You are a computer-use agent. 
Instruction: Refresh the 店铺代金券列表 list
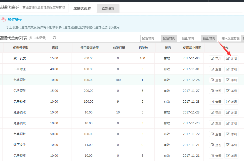54,38
